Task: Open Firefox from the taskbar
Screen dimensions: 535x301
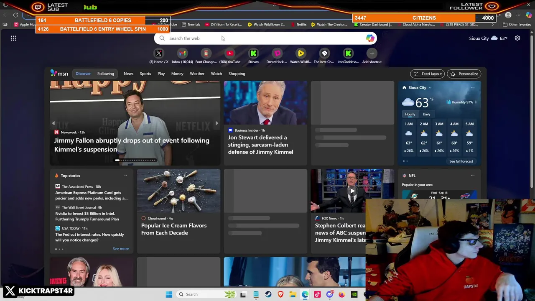Action: 342,294
